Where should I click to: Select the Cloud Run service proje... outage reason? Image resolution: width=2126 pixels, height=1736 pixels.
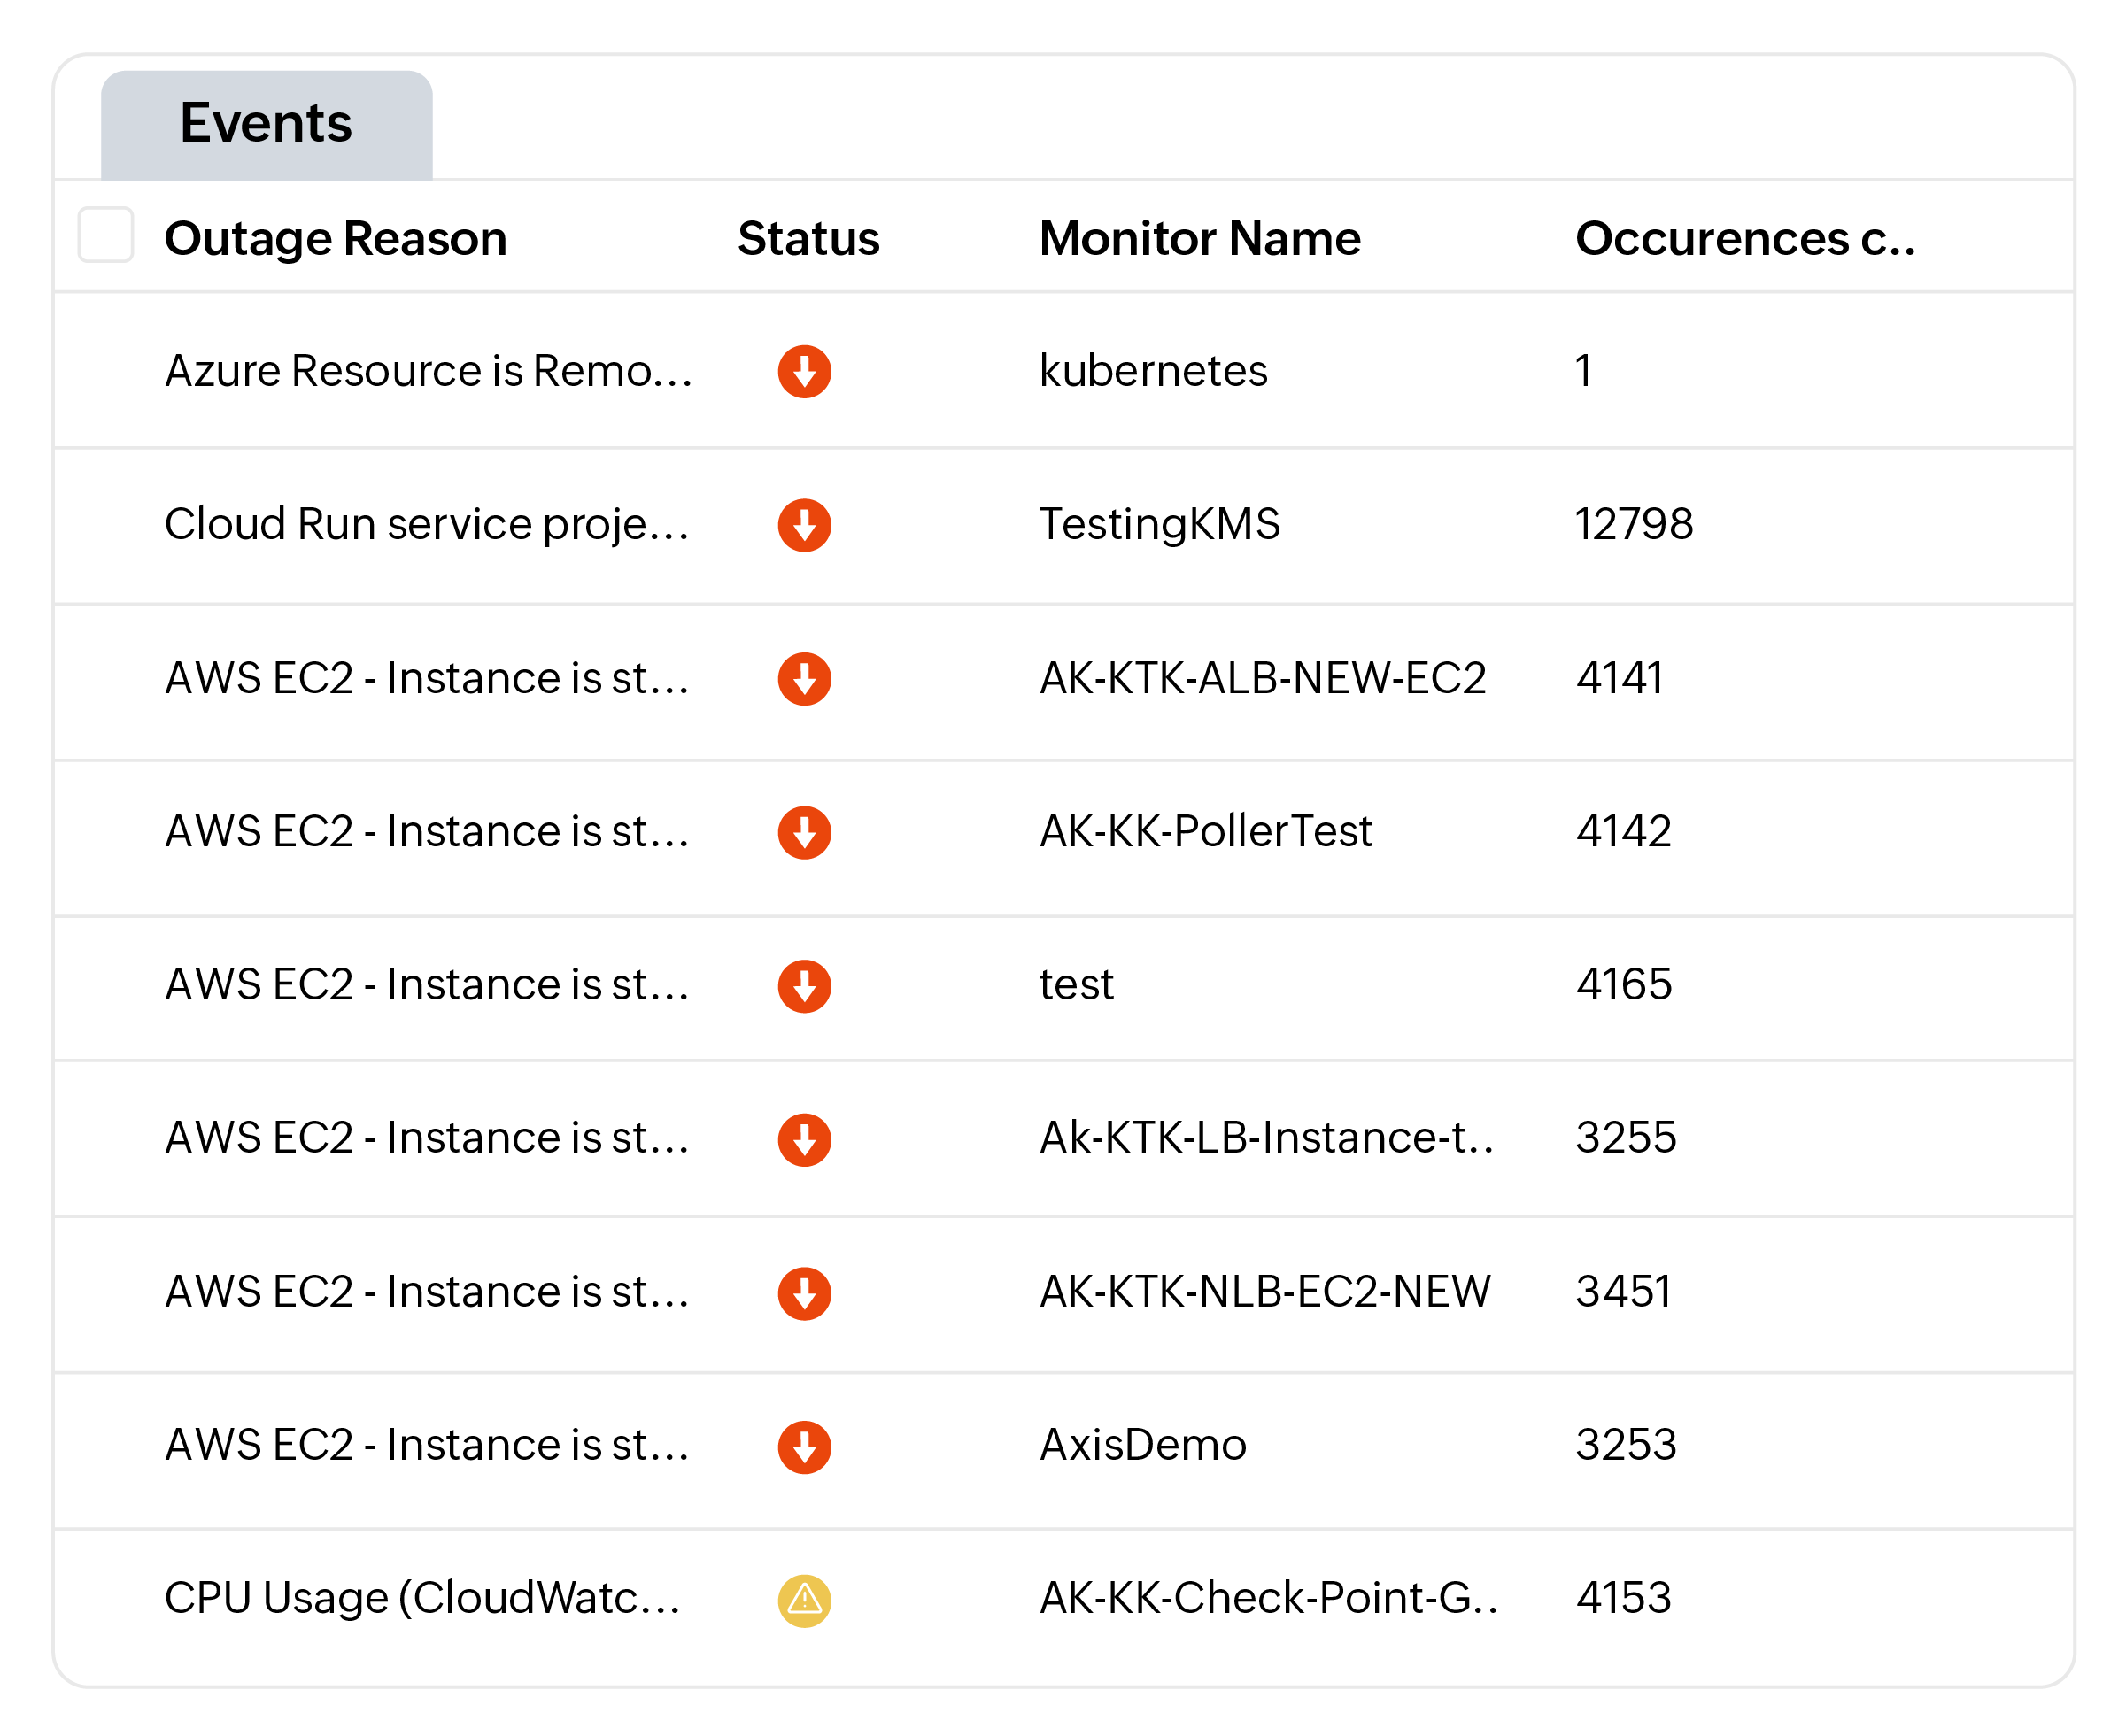click(427, 524)
